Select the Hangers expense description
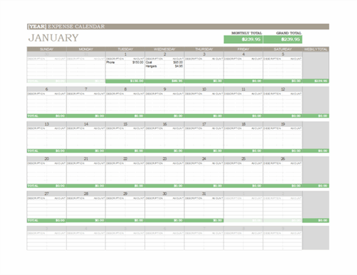The image size is (357, 275). [151, 67]
